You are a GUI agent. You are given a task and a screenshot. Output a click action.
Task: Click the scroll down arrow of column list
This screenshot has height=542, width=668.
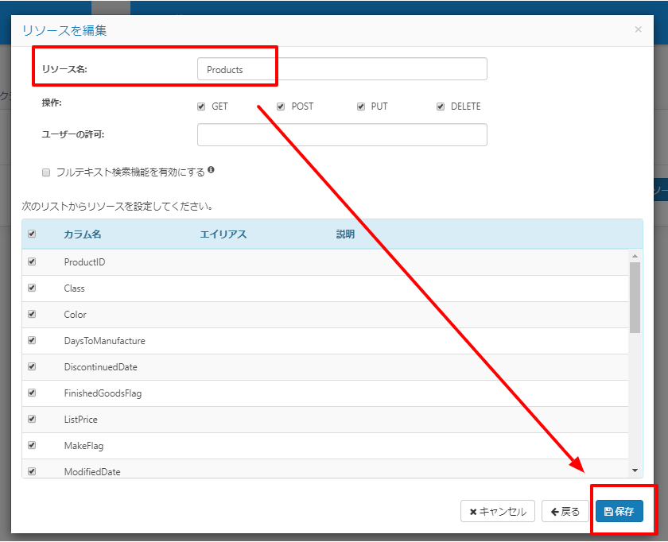pos(635,470)
